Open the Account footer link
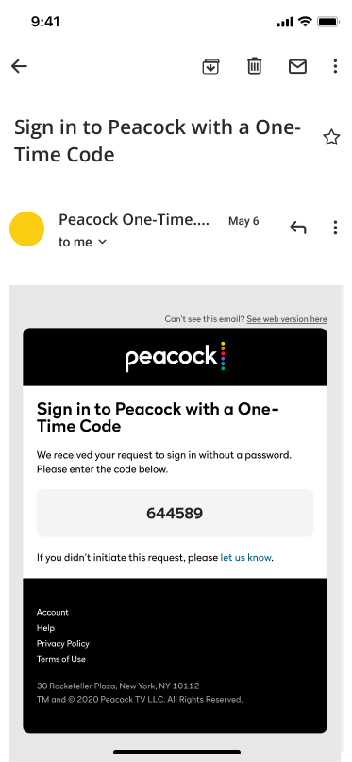This screenshot has width=352, height=762. [x=53, y=612]
